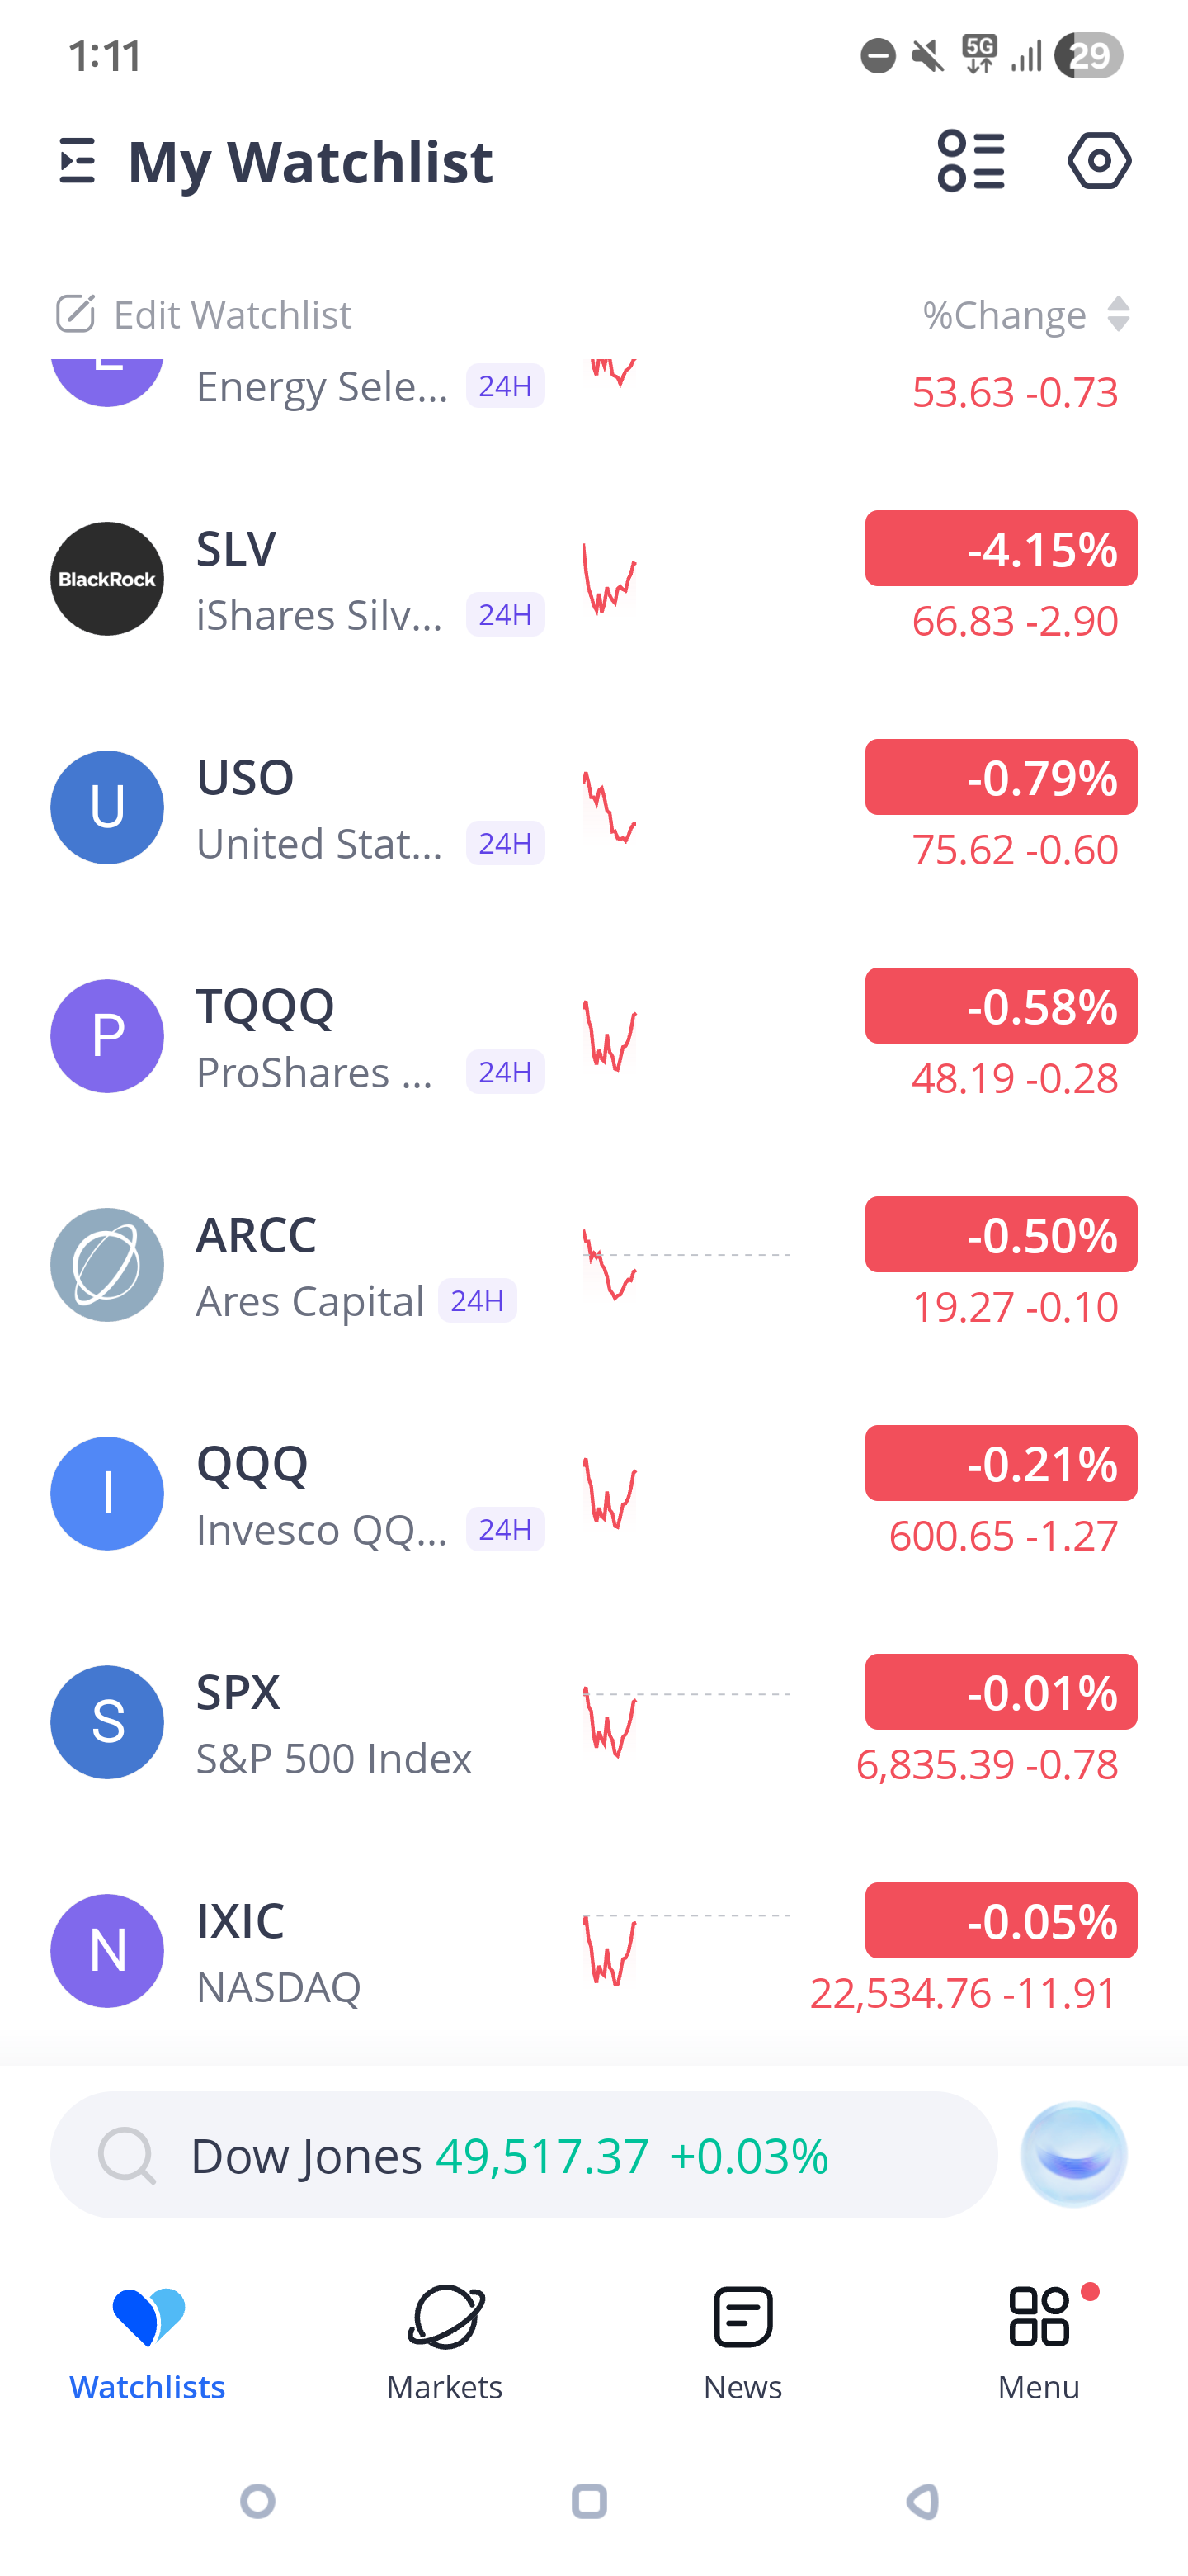Toggle SLV -4.15% change badge display
Screen dimensions: 1188x2576
[x=1000, y=549]
